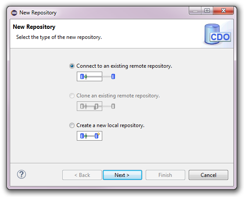The image size is (244, 197).
Task: Click the Eclipse icon in title bar
Action: click(14, 13)
